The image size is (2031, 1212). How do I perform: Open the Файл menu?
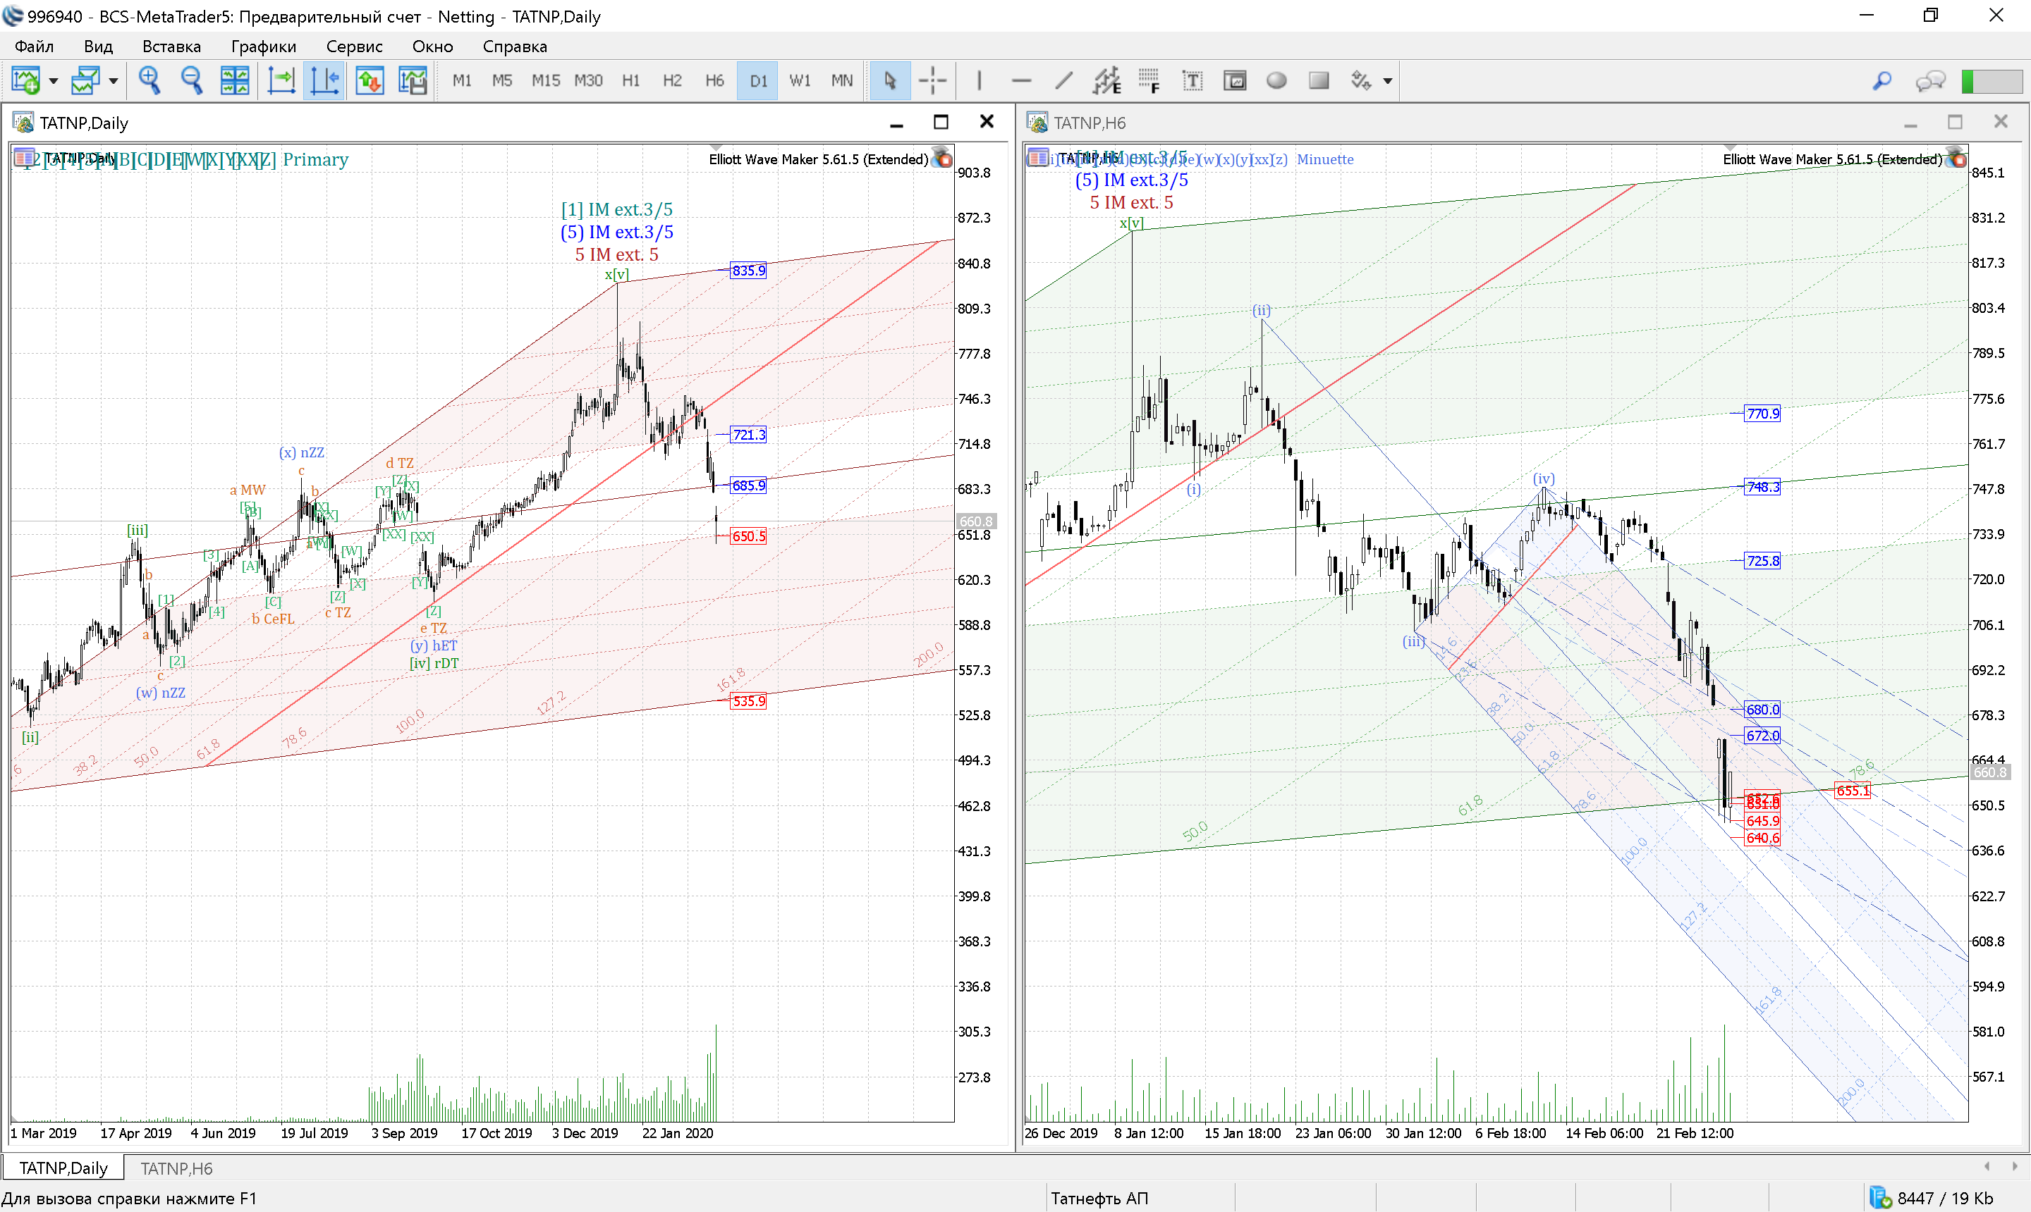35,47
